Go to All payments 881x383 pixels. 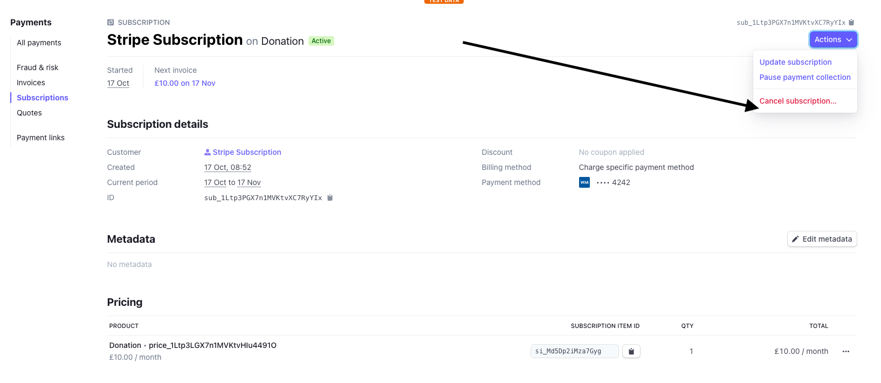click(x=39, y=43)
